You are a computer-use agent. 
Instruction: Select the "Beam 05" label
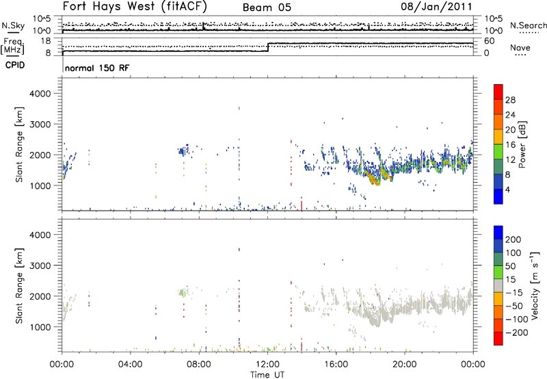tap(267, 8)
